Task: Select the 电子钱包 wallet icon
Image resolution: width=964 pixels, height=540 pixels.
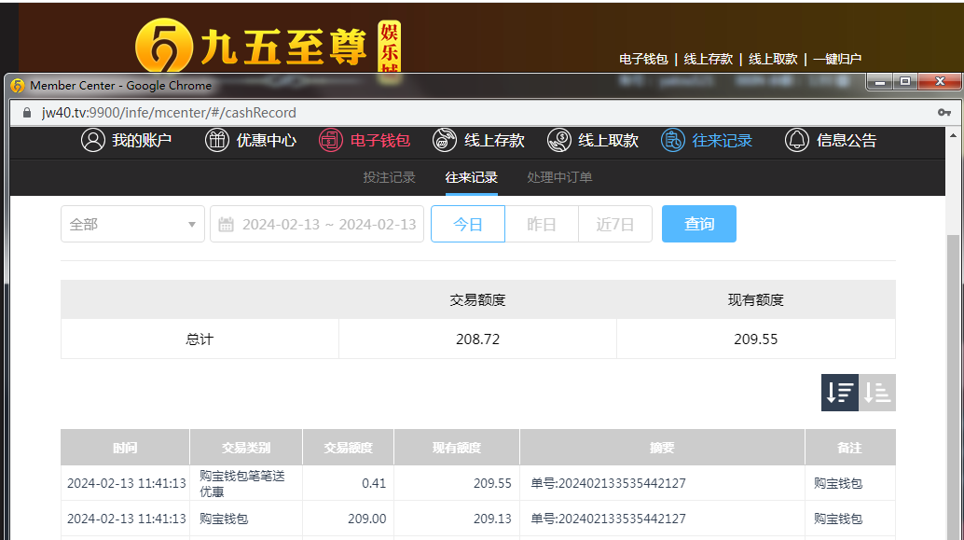Action: pos(331,141)
